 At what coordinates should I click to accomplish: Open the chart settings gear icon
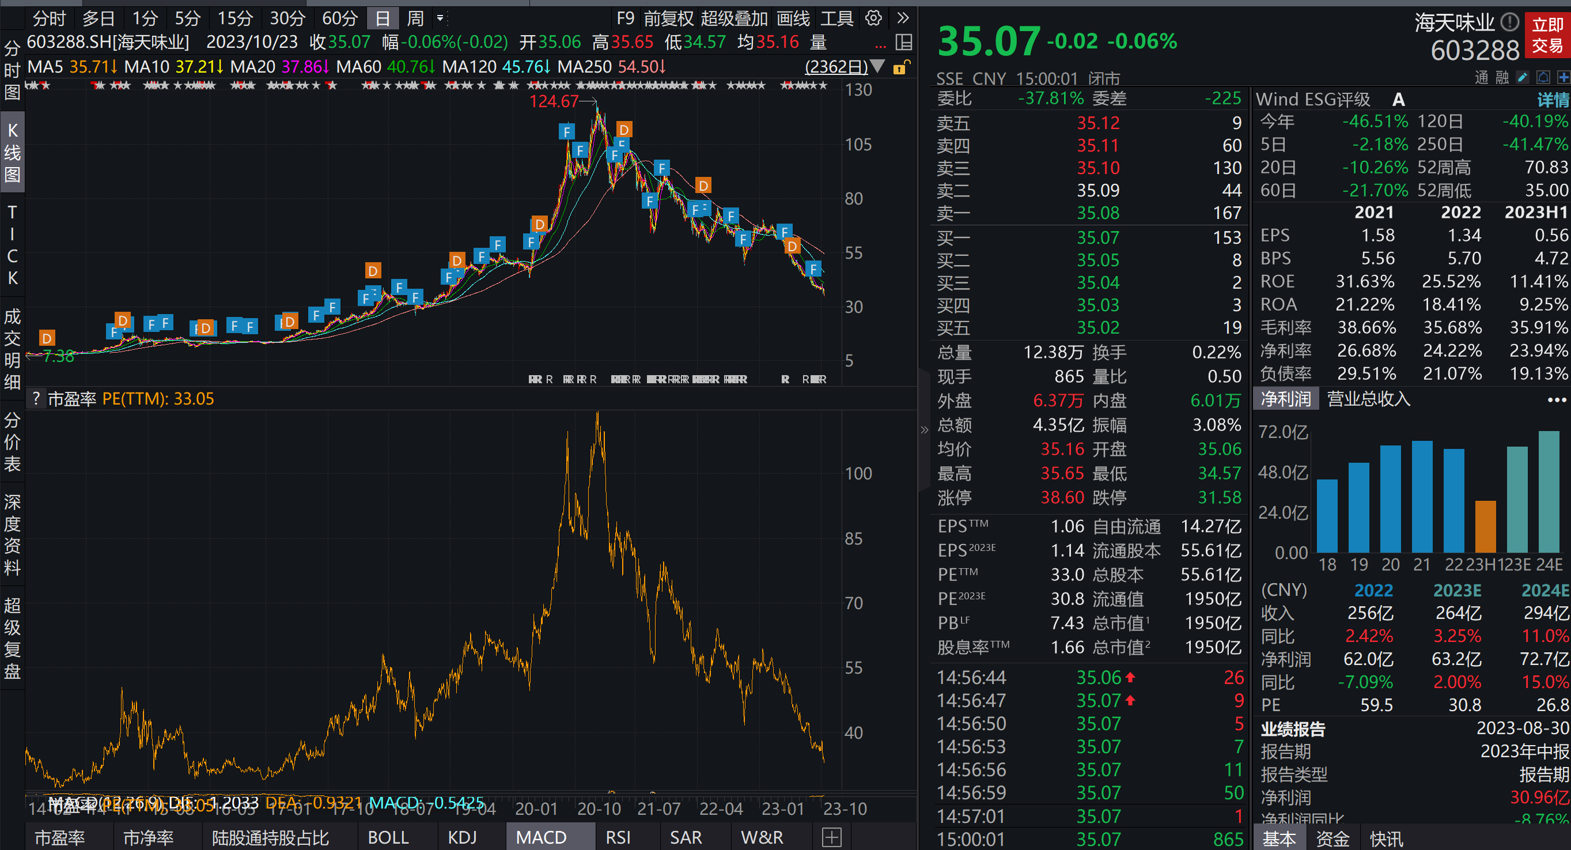coord(873,18)
